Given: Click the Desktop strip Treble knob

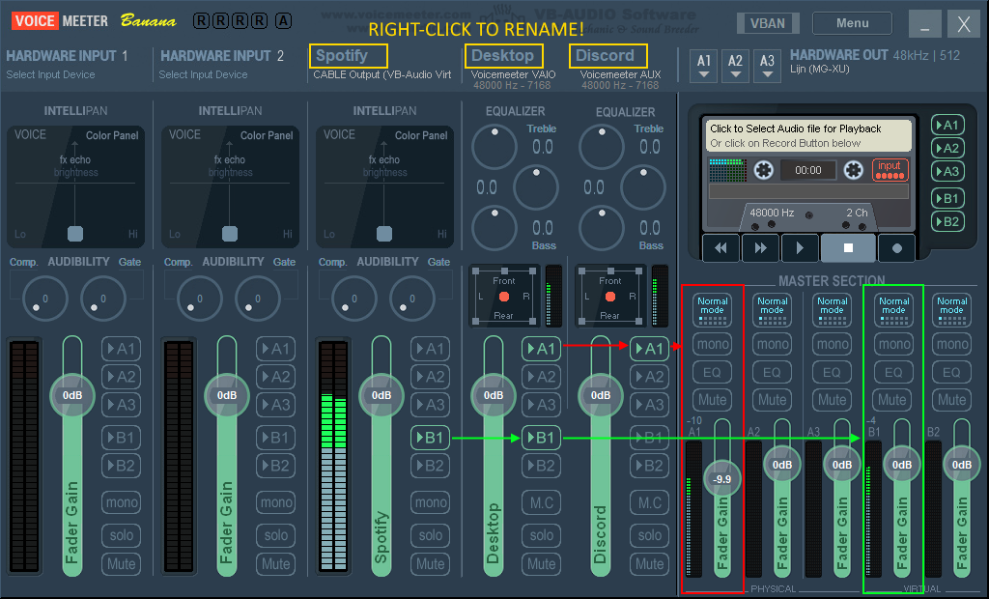Looking at the screenshot, I should (494, 147).
